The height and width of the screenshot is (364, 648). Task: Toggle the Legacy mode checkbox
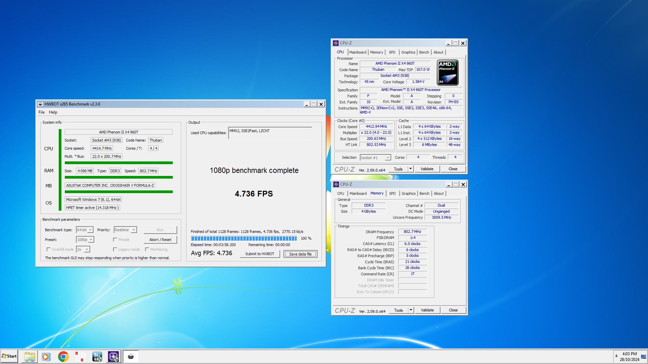pos(115,249)
